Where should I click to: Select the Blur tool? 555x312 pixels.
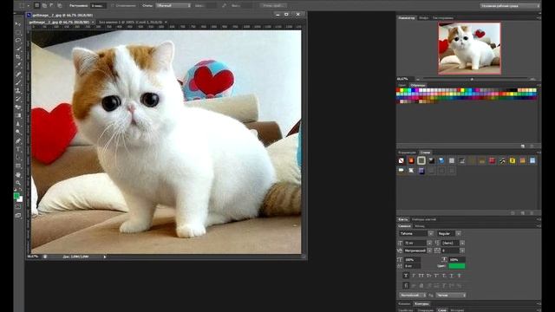pos(18,124)
